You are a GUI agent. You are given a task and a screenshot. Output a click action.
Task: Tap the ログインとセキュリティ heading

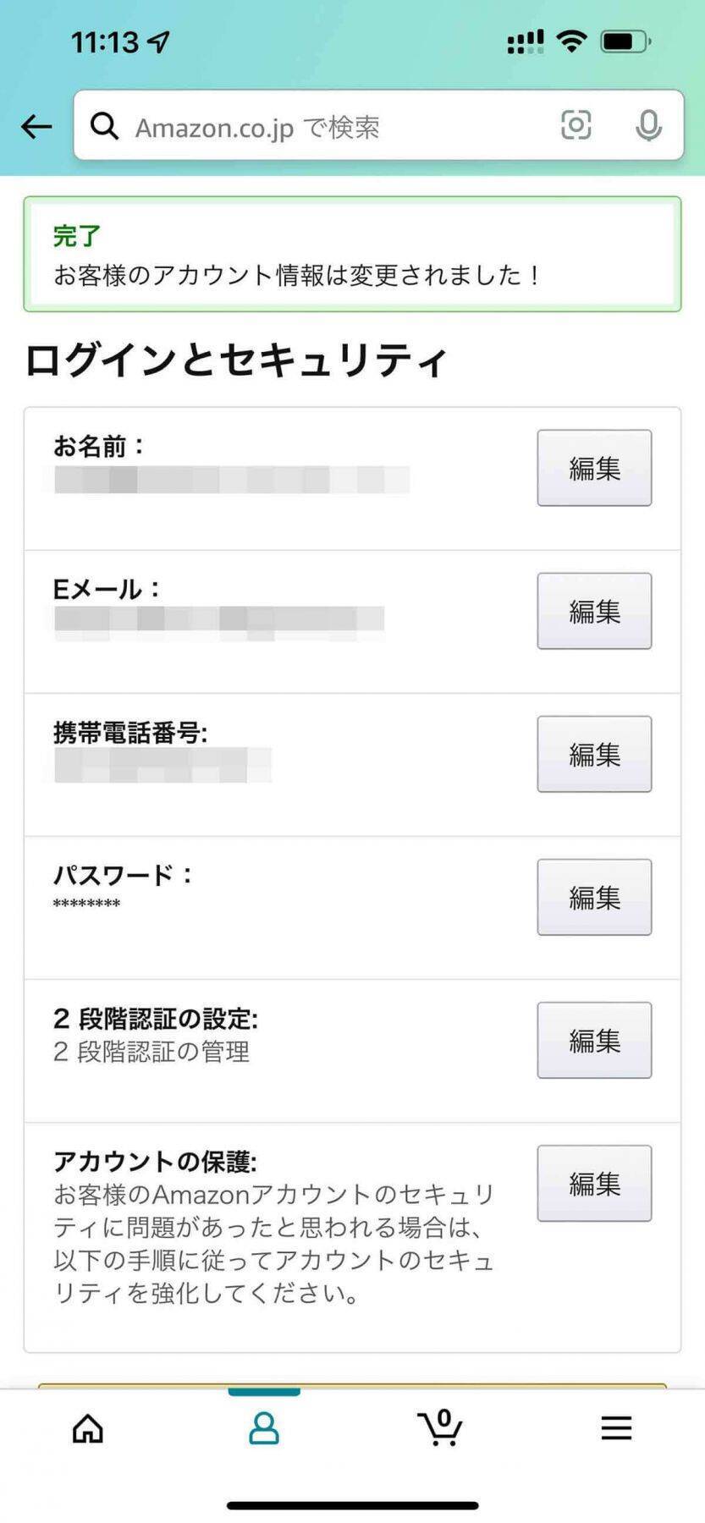[x=235, y=360]
